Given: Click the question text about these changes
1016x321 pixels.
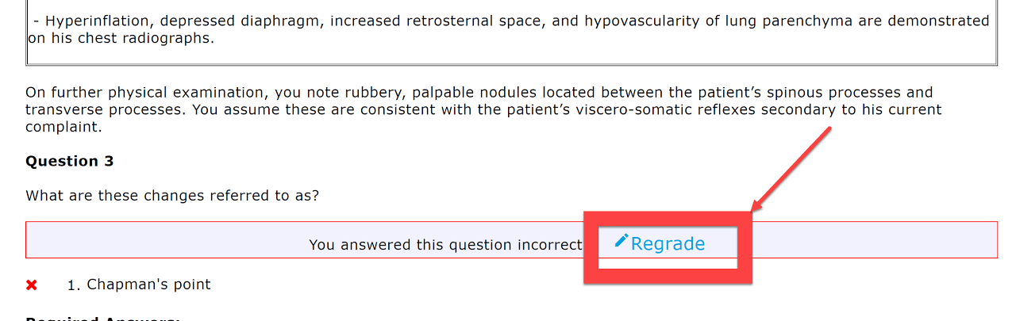Looking at the screenshot, I should click(172, 195).
